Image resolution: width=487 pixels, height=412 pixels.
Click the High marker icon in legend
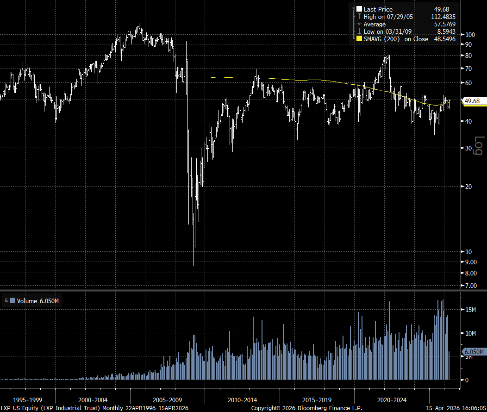coord(359,17)
